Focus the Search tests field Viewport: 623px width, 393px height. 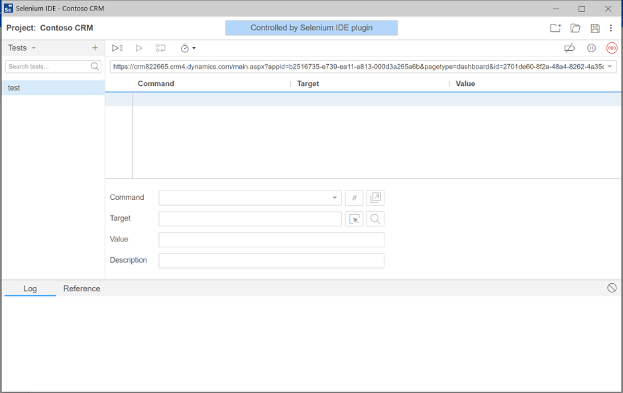point(53,67)
